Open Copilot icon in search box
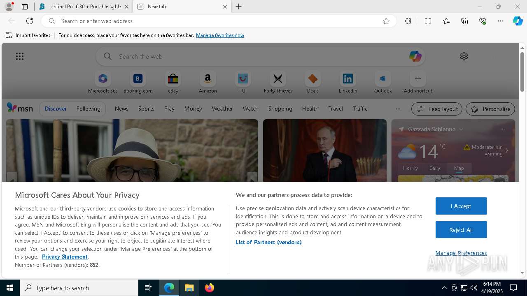The width and height of the screenshot is (527, 296). pyautogui.click(x=415, y=56)
